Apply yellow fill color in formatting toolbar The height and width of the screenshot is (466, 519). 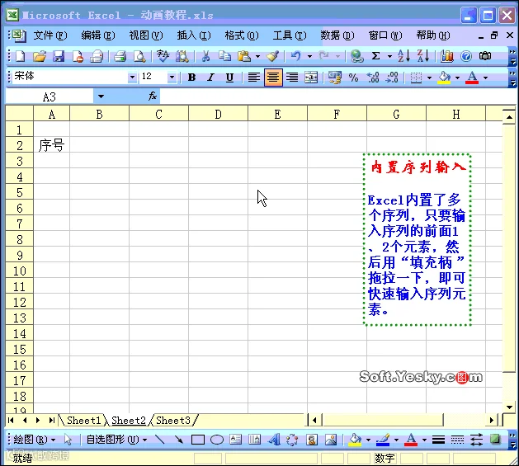click(x=444, y=78)
